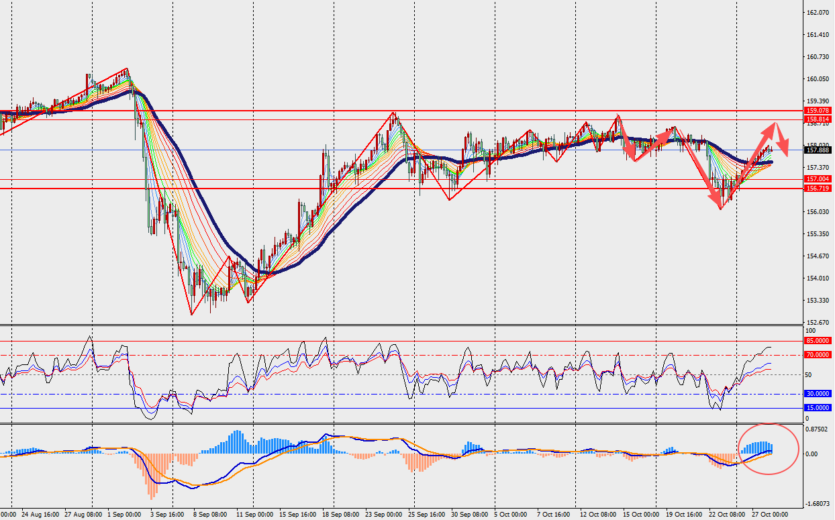The height and width of the screenshot is (520, 835).
Task: Select the 155.350 price axis value
Action: (817, 234)
